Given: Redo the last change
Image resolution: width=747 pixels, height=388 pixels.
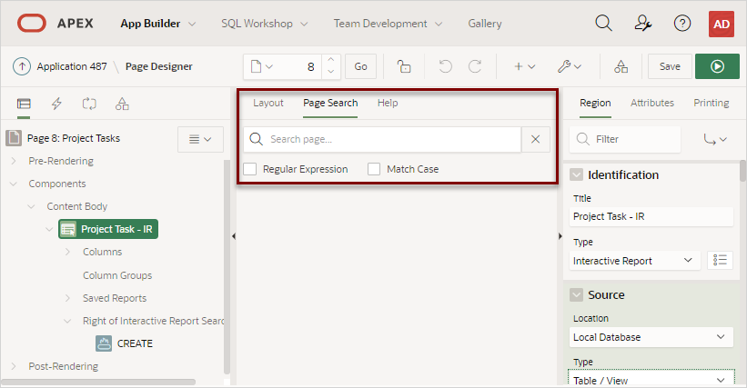Looking at the screenshot, I should pos(475,66).
